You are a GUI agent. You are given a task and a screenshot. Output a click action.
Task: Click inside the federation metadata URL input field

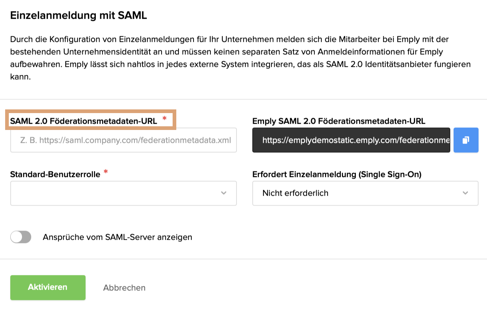pyautogui.click(x=123, y=140)
